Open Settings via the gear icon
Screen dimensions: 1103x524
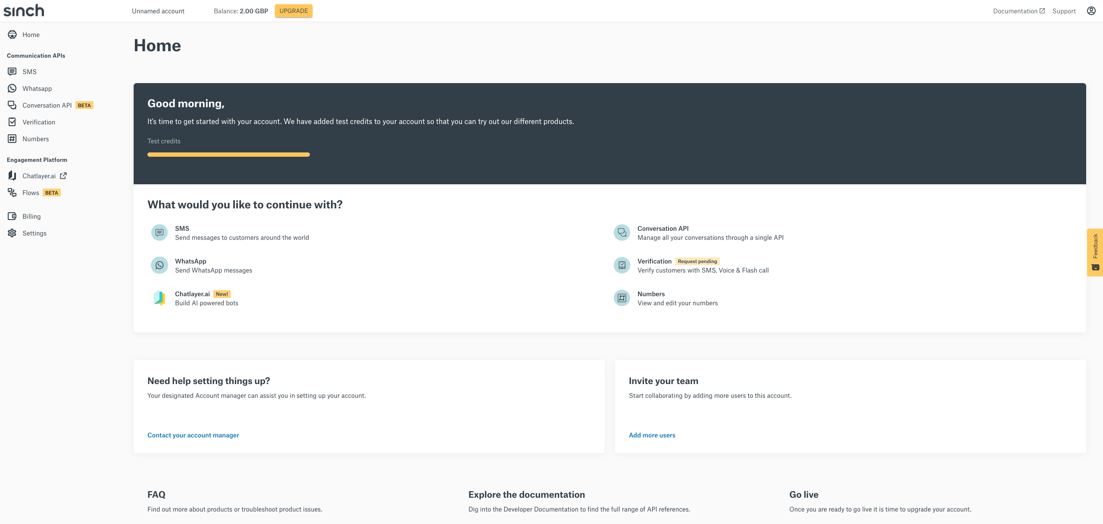click(12, 233)
